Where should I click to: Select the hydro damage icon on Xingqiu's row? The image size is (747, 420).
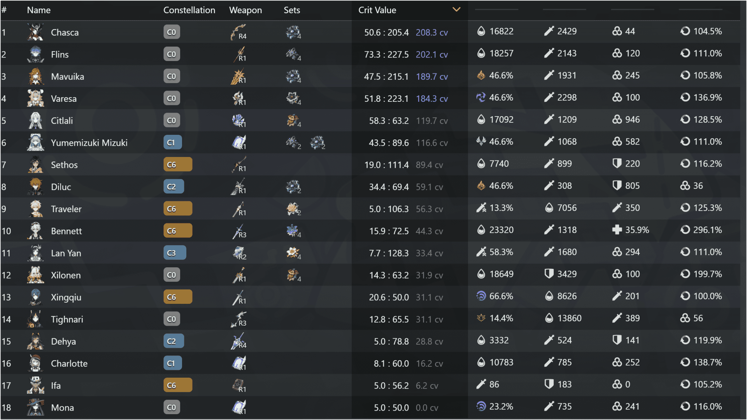point(481,296)
